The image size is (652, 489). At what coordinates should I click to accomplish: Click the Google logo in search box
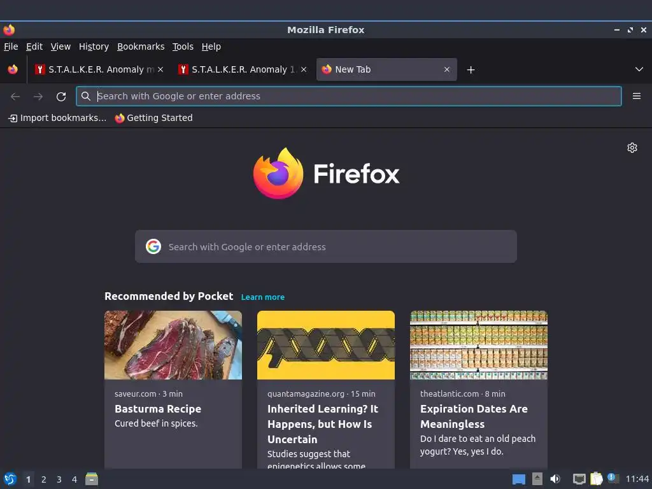153,246
